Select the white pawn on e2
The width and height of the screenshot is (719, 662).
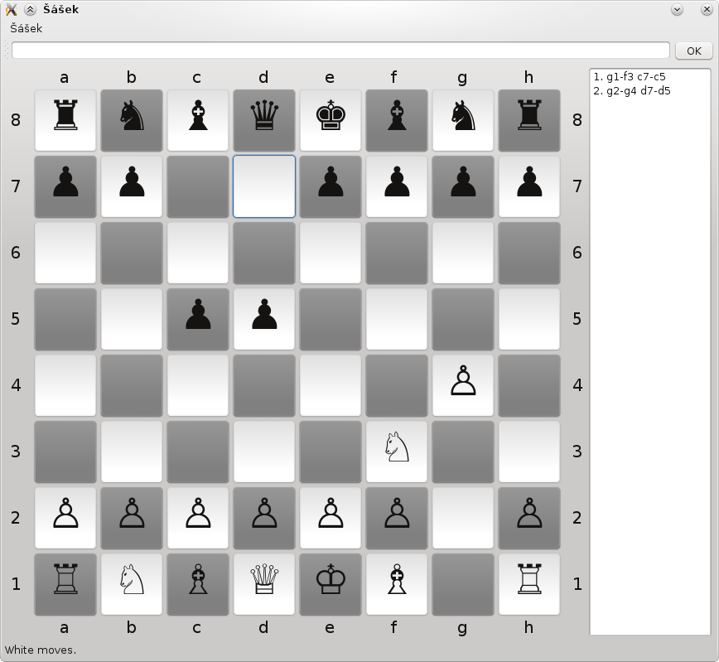pyautogui.click(x=331, y=518)
